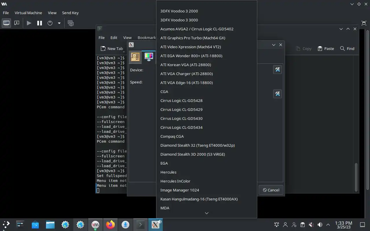Show the graphical console monitor icon
This screenshot has height=231, width=370.
coord(6,23)
